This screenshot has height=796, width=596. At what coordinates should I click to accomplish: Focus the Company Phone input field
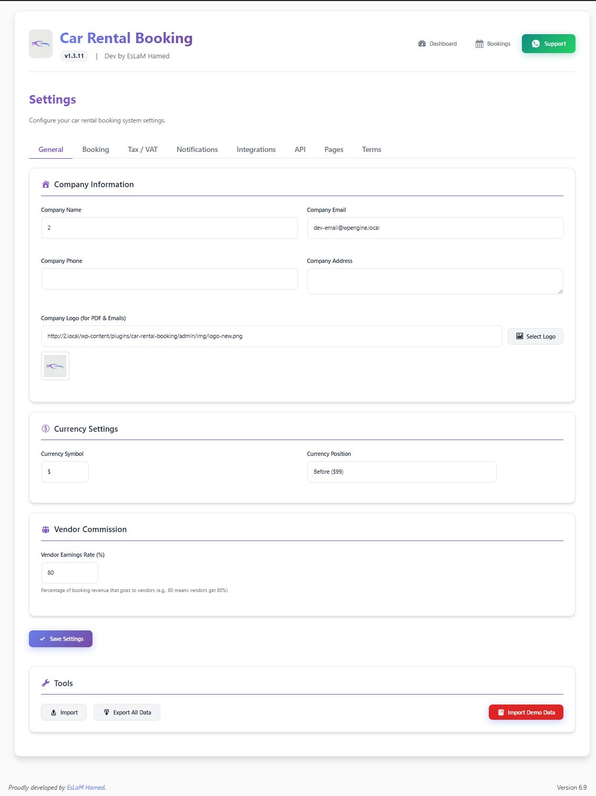pyautogui.click(x=169, y=279)
